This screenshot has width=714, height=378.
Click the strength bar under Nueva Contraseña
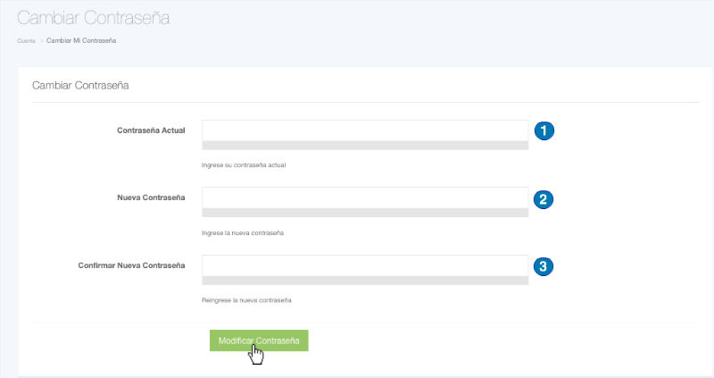pyautogui.click(x=365, y=213)
